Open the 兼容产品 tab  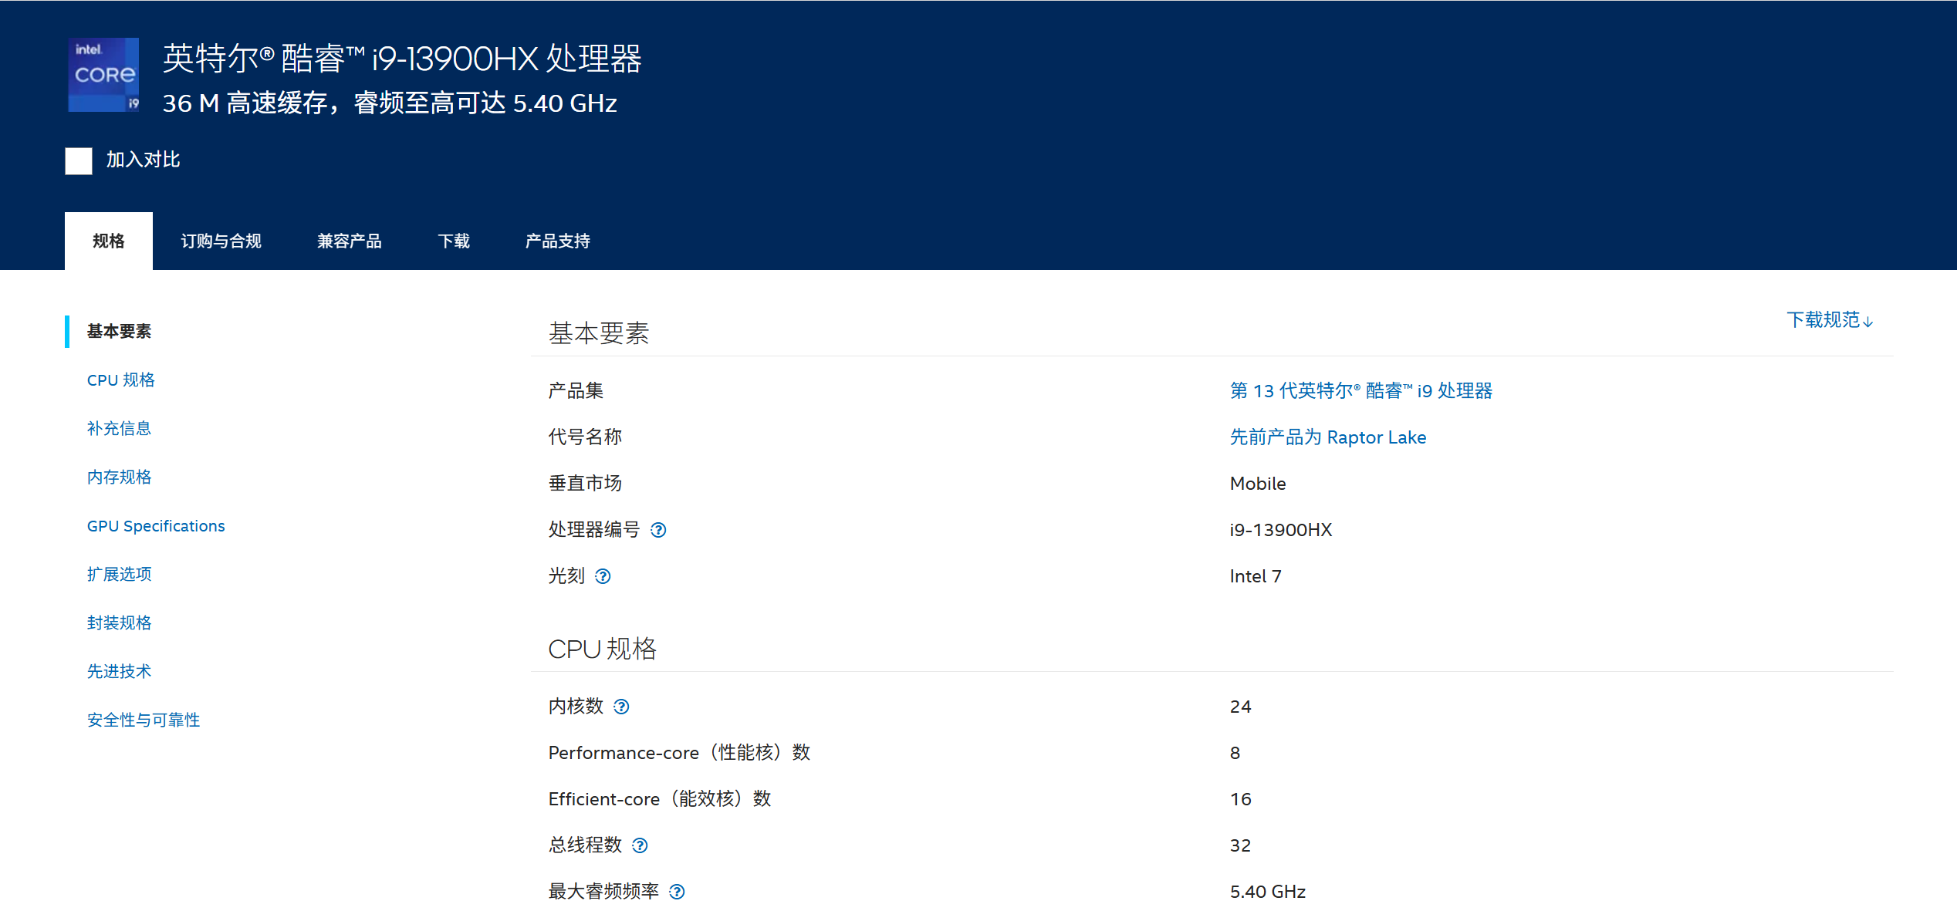tap(349, 241)
